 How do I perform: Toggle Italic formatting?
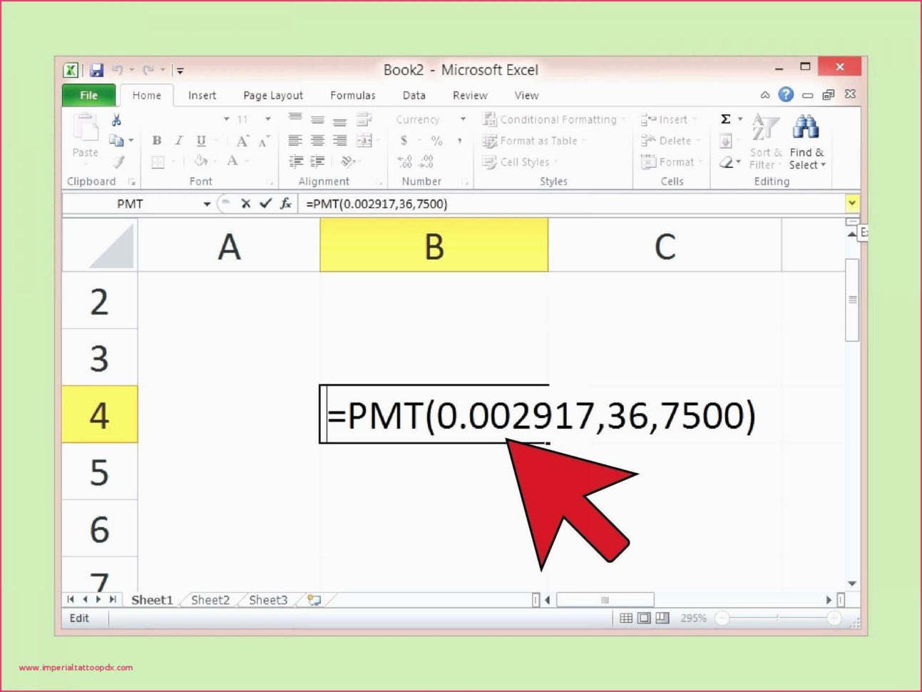[x=179, y=141]
